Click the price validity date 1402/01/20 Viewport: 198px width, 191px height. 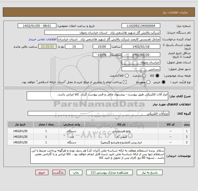pos(141,55)
